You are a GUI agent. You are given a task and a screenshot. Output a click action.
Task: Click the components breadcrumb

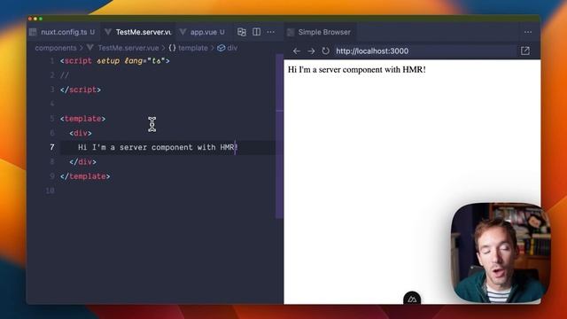coord(56,48)
